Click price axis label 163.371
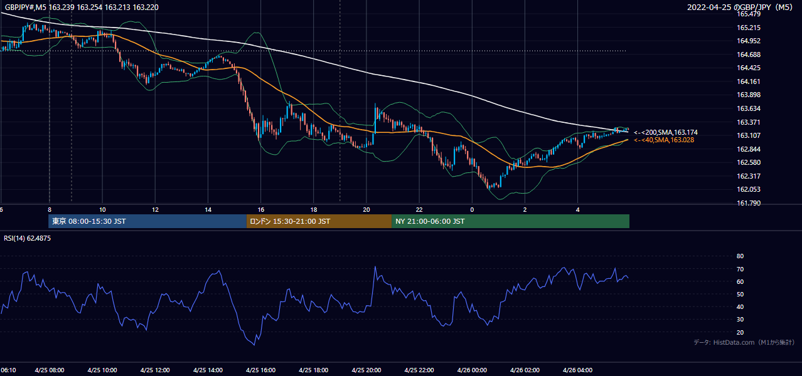The height and width of the screenshot is (376, 802). click(x=749, y=122)
